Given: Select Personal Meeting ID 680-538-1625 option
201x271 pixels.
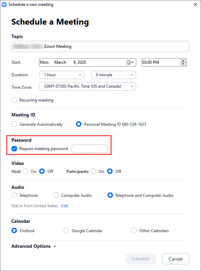Looking at the screenshot, I should 79,124.
